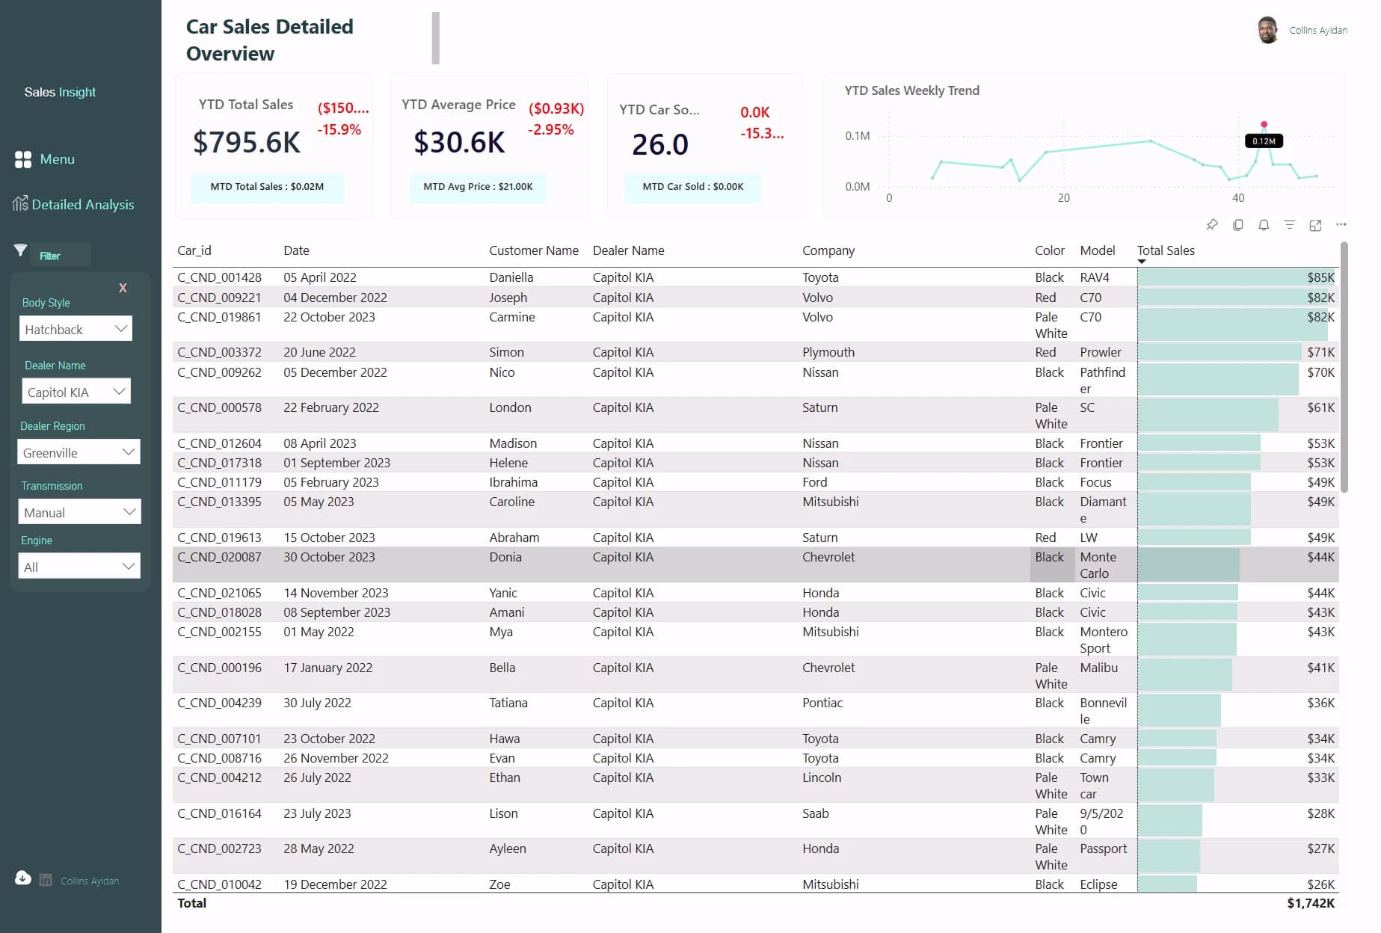Sort by Color column header
This screenshot has height=933, width=1381.
[x=1049, y=250]
